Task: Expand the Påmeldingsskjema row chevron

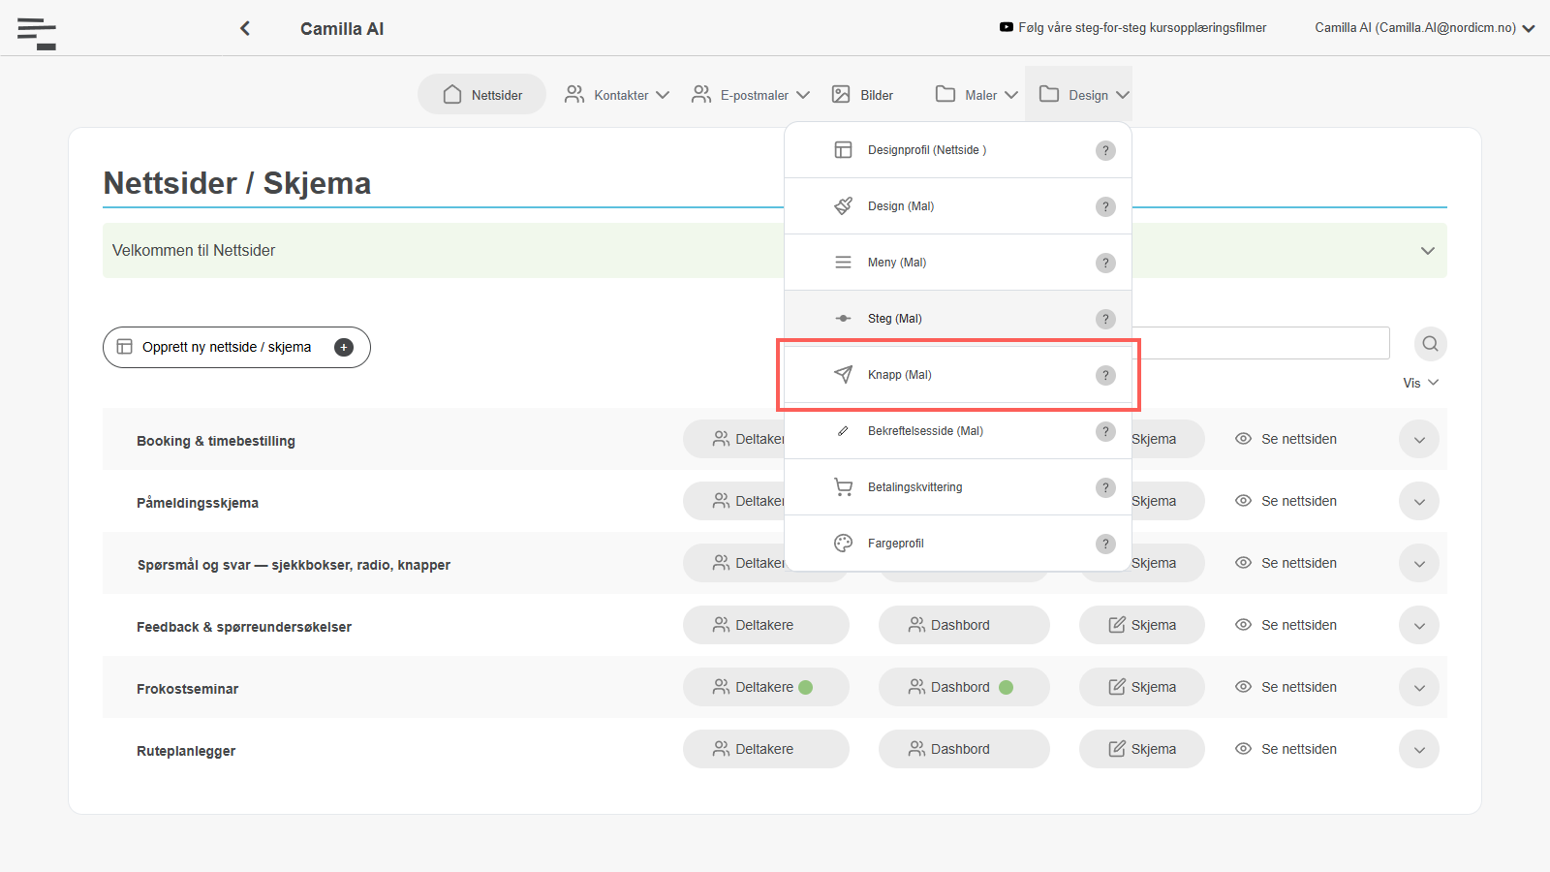Action: click(1419, 501)
